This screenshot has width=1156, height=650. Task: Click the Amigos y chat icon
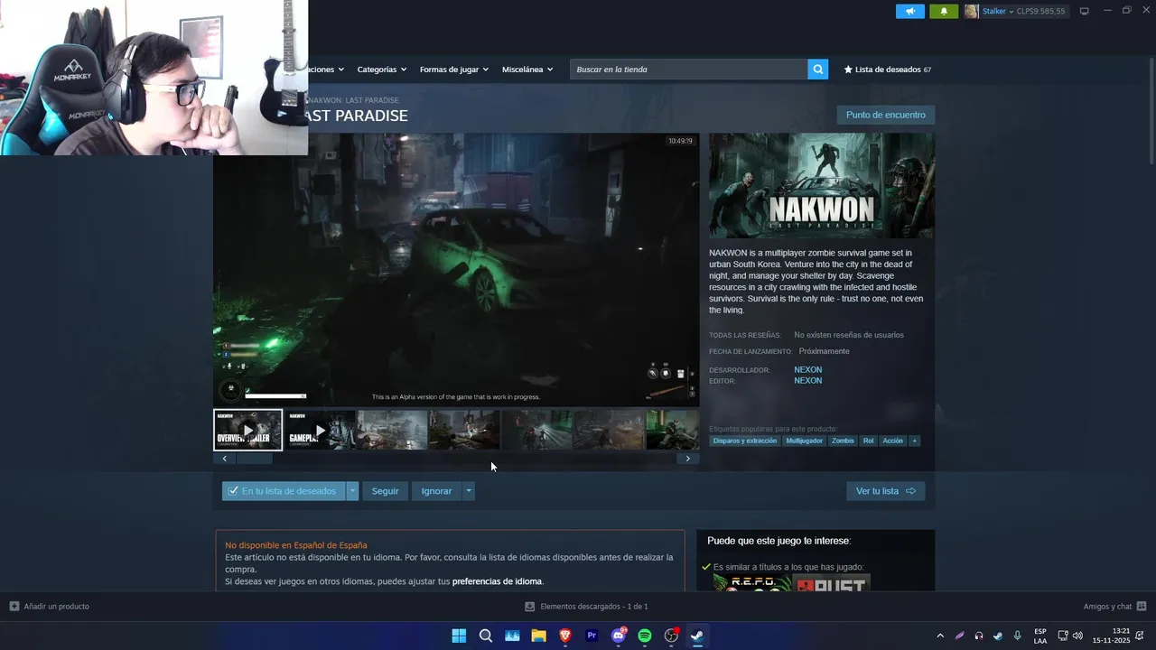[x=1142, y=606]
